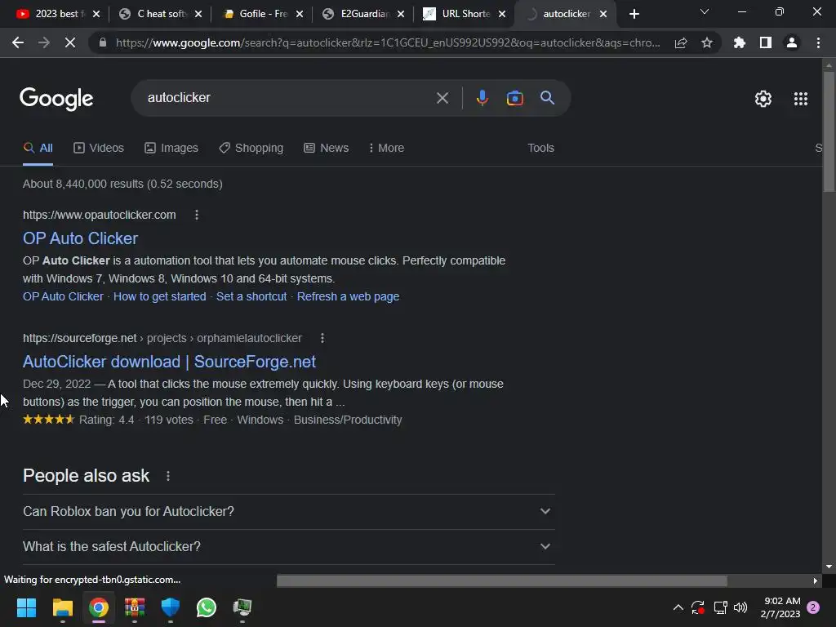Viewport: 836px width, 627px height.
Task: Switch to the C heat soft tab
Action: pos(160,14)
